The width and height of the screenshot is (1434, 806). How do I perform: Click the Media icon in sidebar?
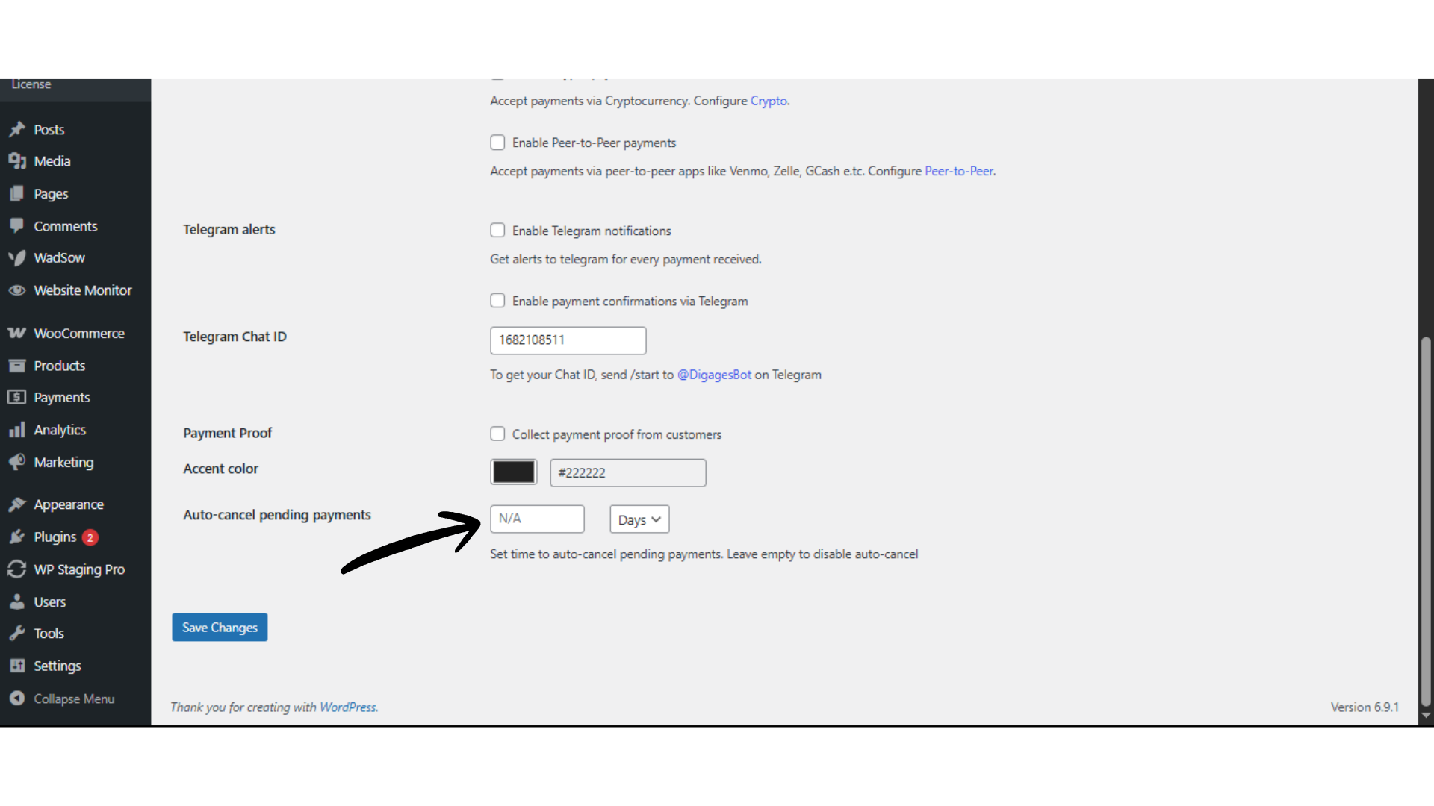(17, 161)
